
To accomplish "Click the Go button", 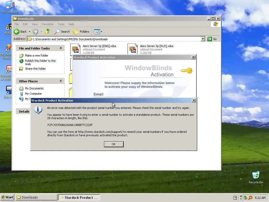I will click(212, 39).
